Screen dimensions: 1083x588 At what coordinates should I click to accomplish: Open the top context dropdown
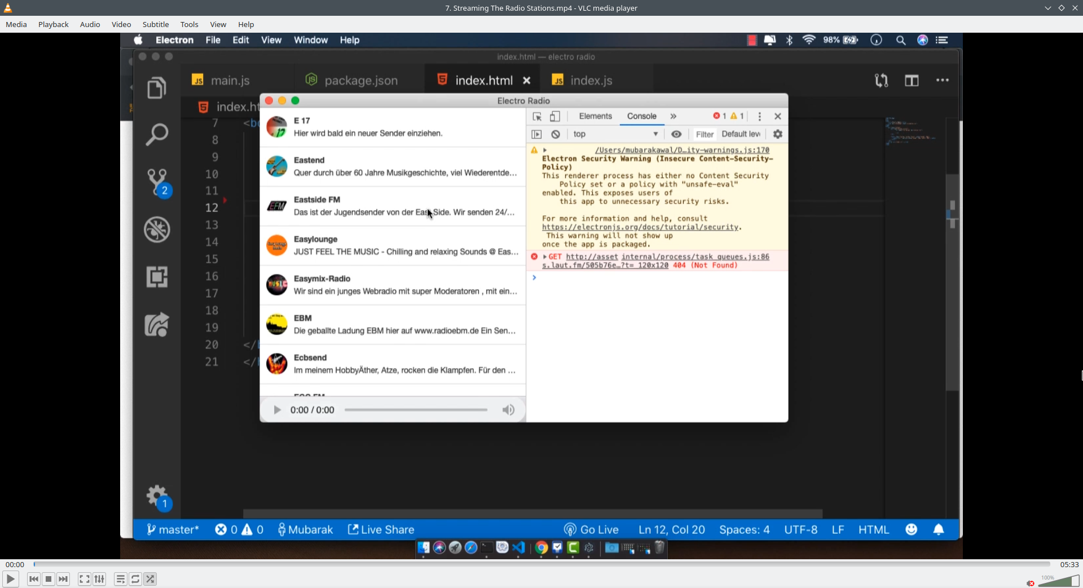[615, 134]
